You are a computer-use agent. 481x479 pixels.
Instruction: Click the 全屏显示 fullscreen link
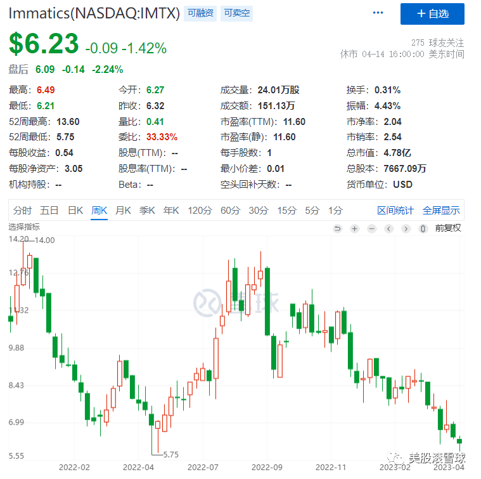(441, 211)
